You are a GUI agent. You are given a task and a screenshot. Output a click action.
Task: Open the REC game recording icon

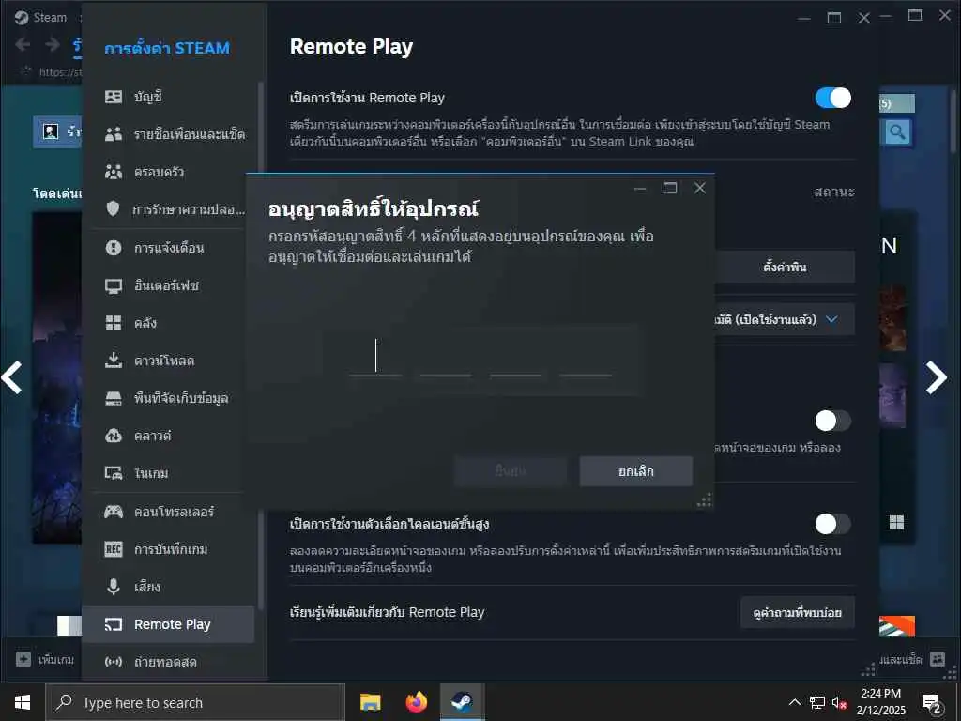114,548
